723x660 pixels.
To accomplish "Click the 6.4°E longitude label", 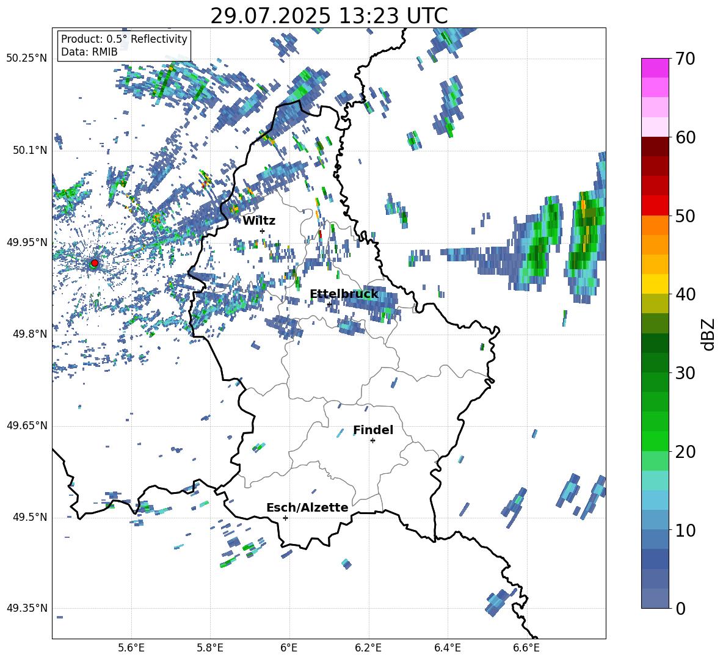I will (x=447, y=648).
